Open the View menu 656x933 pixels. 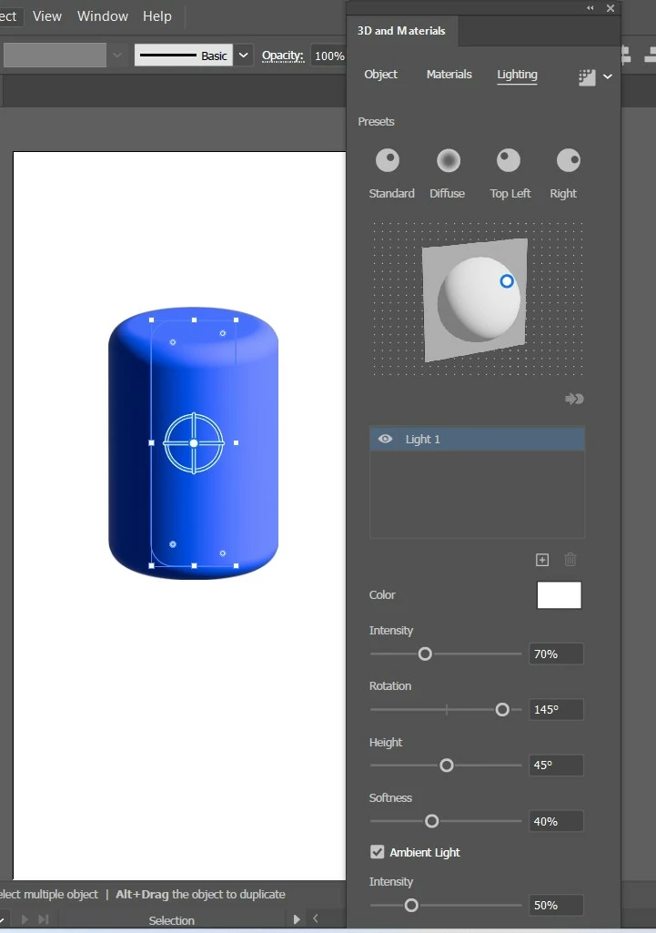click(47, 16)
